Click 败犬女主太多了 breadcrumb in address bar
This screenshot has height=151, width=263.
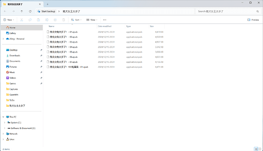[71, 11]
